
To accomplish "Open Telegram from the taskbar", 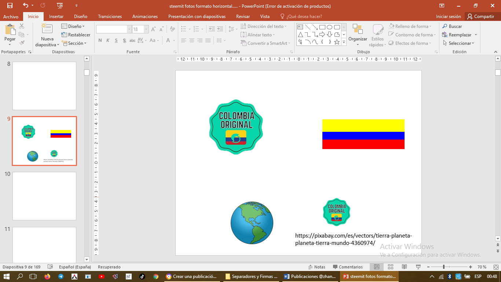I will point(61,276).
